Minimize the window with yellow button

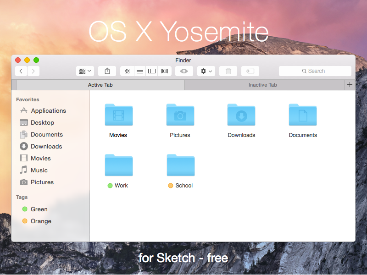27,60
